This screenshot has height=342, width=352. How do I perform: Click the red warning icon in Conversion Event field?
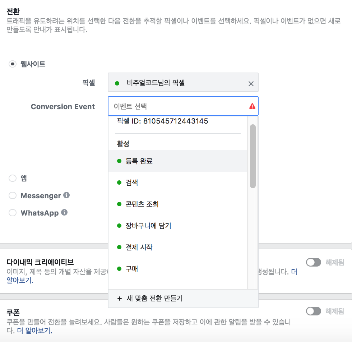tap(253, 106)
